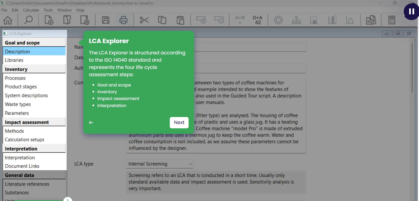The image size is (419, 201).
Task: Click the Home toolbar icon
Action: click(8, 20)
